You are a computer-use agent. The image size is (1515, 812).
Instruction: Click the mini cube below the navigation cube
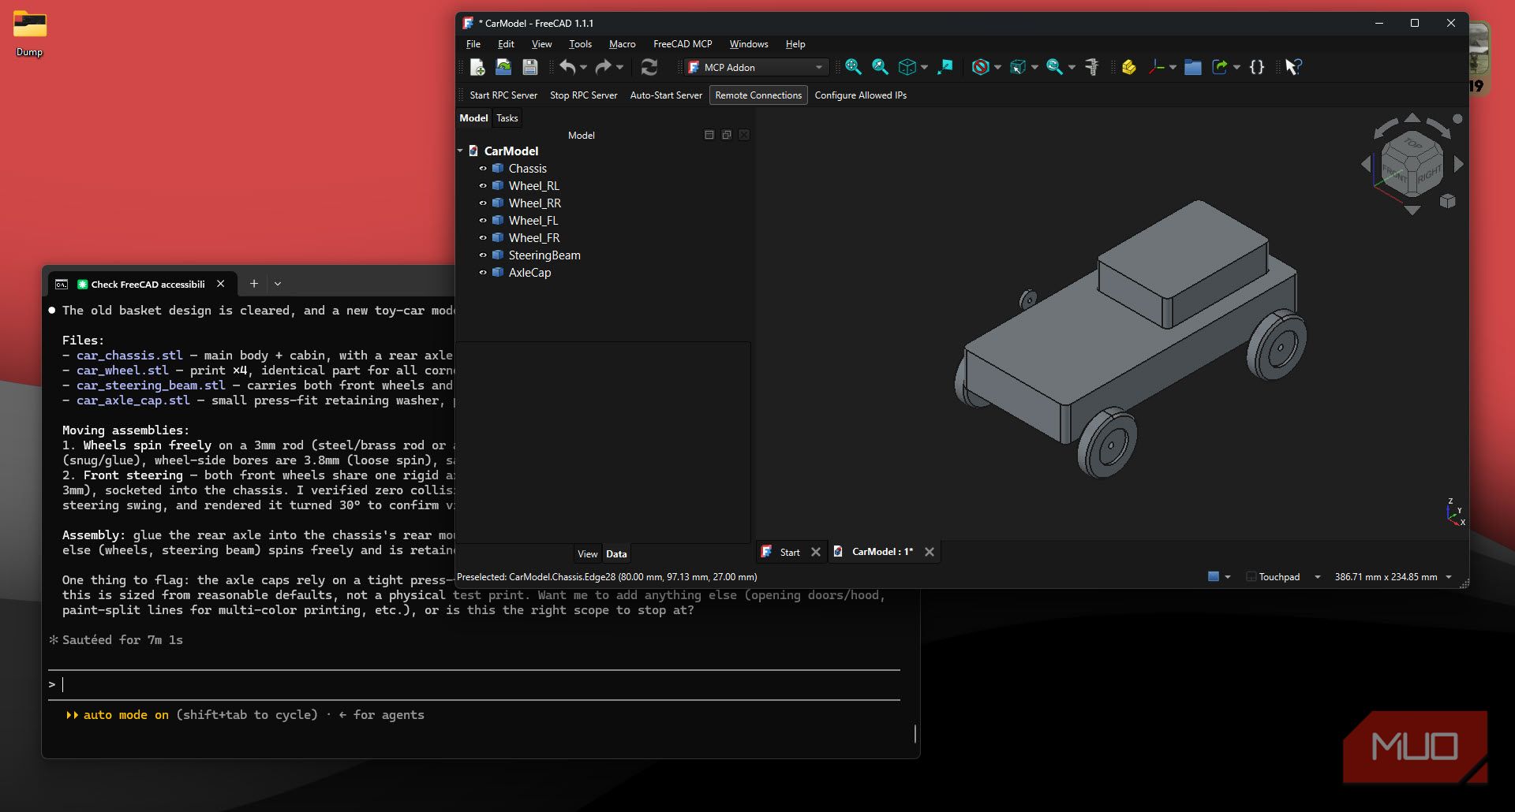[x=1447, y=202]
